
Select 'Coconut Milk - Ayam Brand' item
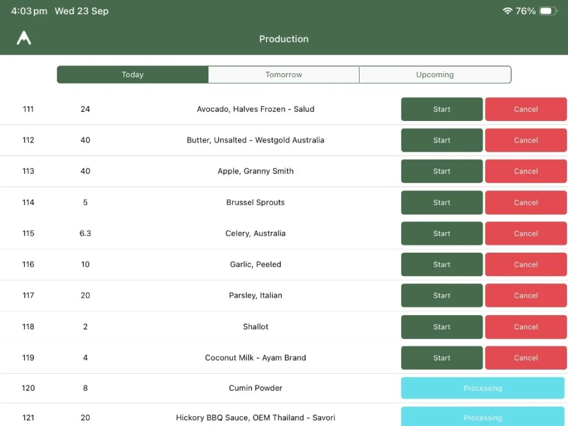tap(256, 357)
